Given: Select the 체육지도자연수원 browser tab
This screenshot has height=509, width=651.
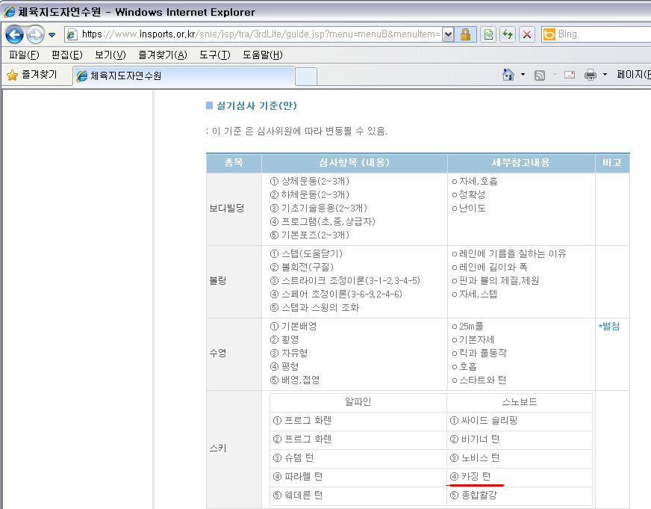Looking at the screenshot, I should point(183,75).
